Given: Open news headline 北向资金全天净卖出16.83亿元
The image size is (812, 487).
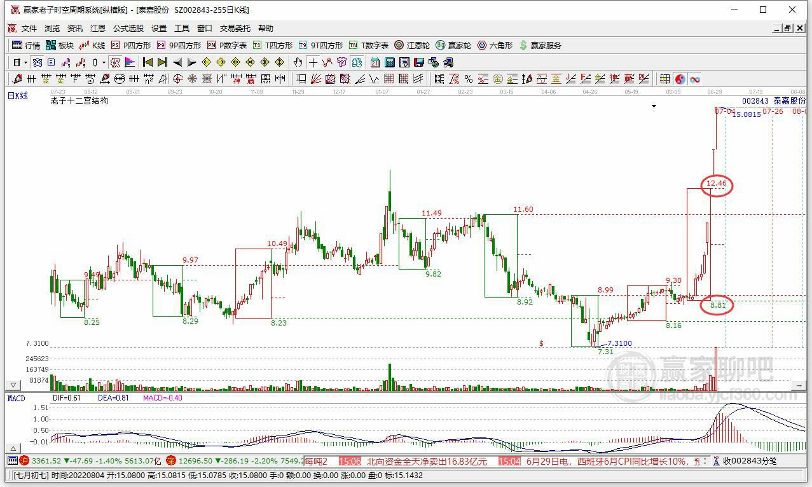Looking at the screenshot, I should (x=427, y=461).
